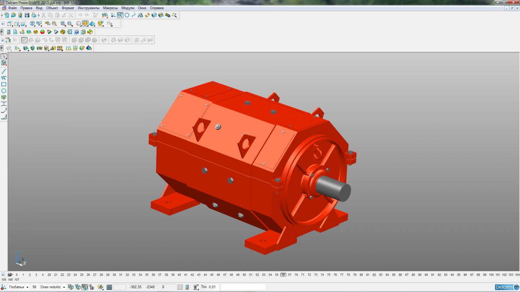Open the solid tool in the top toolbar
520x292 pixels.
tap(154, 15)
